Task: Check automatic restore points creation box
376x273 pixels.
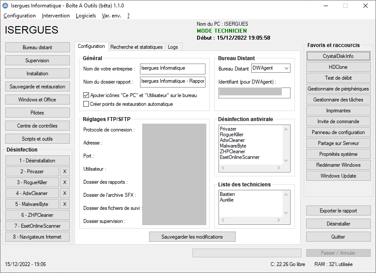Action: (86, 104)
